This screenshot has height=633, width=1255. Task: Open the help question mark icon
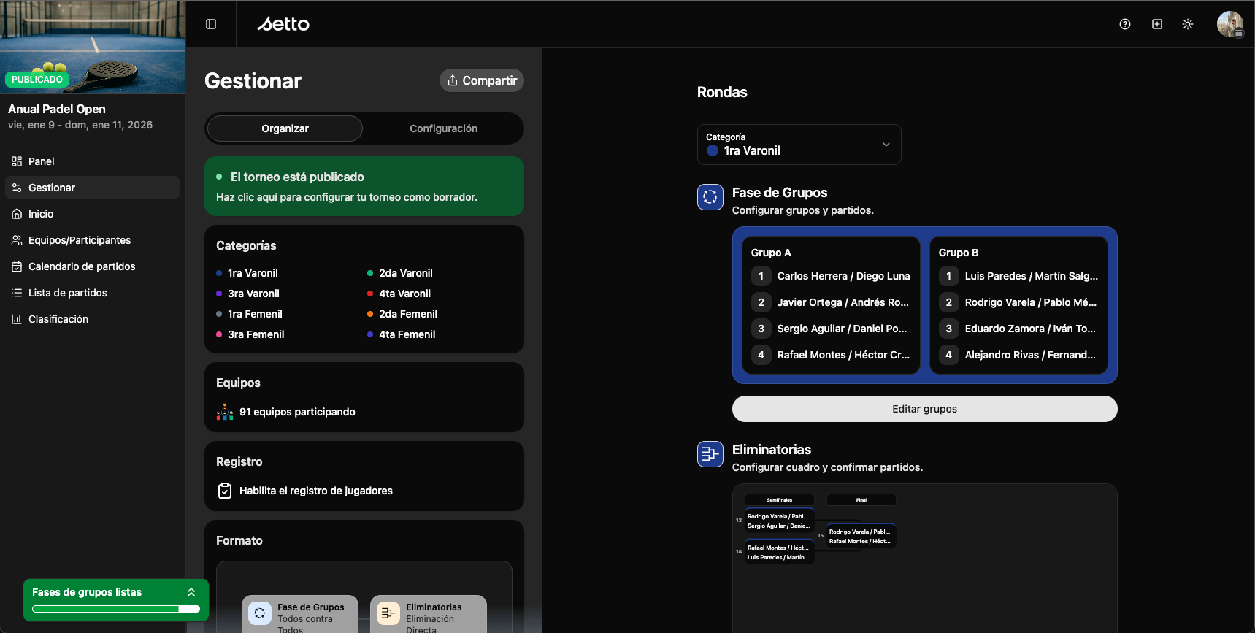tap(1125, 24)
